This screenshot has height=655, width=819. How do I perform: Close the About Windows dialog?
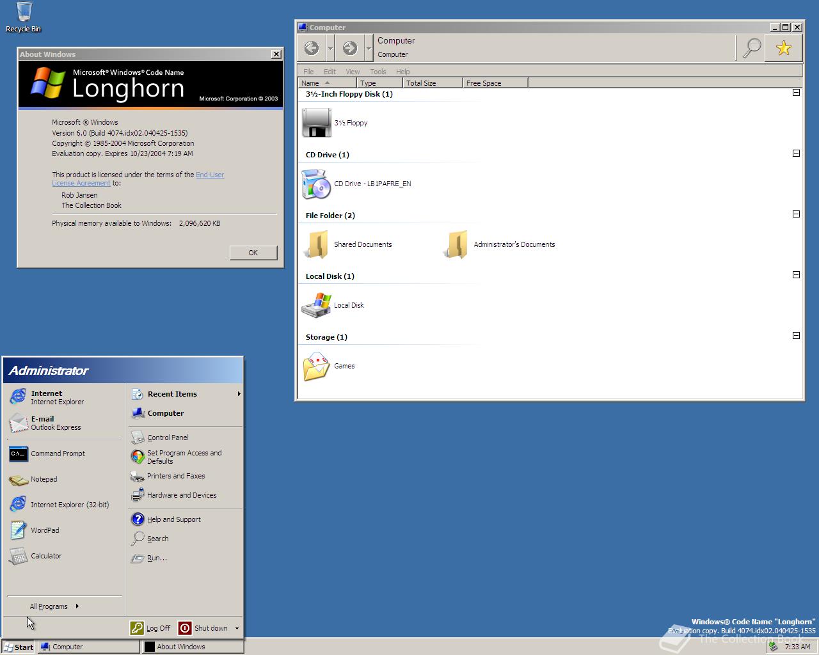pyautogui.click(x=276, y=54)
